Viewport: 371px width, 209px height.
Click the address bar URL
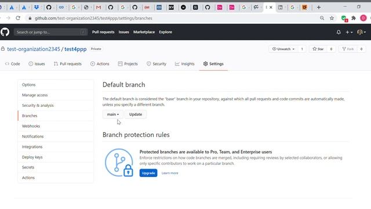coord(93,18)
